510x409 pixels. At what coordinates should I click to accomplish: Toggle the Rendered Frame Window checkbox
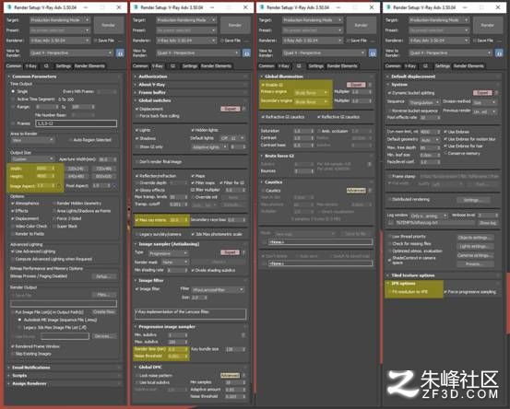click(x=13, y=346)
